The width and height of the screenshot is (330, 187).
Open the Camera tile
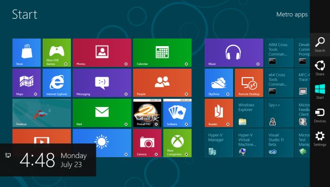click(x=147, y=143)
